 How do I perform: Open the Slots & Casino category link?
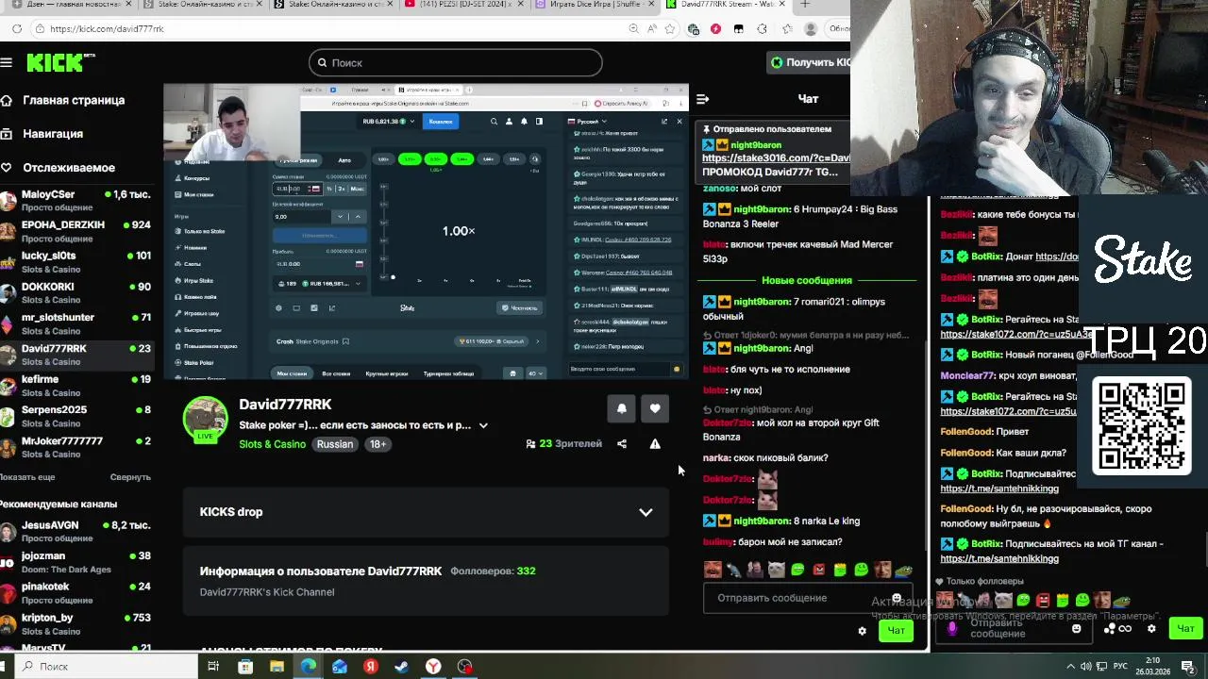(x=272, y=444)
